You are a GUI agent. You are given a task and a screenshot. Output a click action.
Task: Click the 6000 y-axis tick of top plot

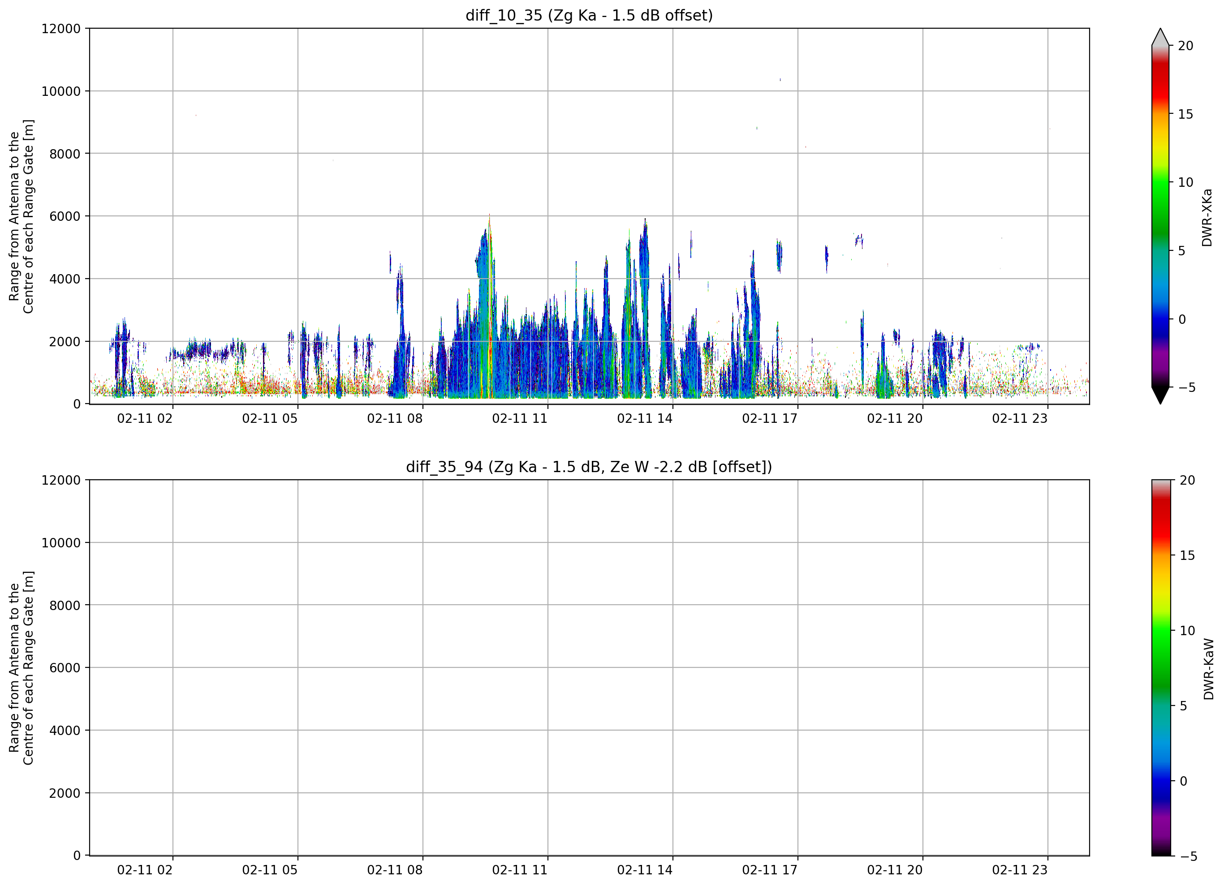[65, 216]
